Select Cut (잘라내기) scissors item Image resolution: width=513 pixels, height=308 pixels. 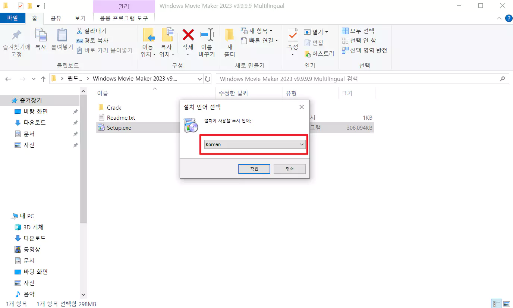click(x=92, y=31)
